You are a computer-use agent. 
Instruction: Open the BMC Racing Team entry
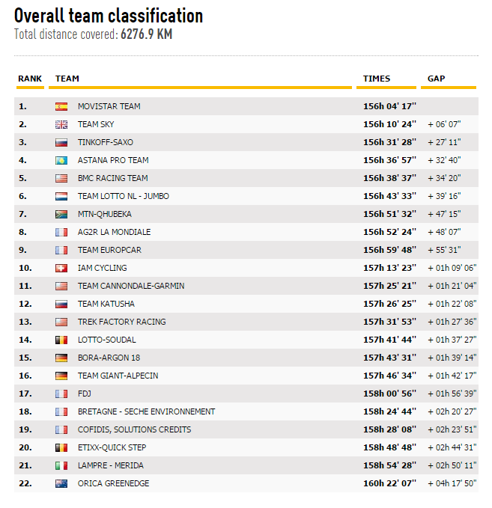(x=113, y=178)
